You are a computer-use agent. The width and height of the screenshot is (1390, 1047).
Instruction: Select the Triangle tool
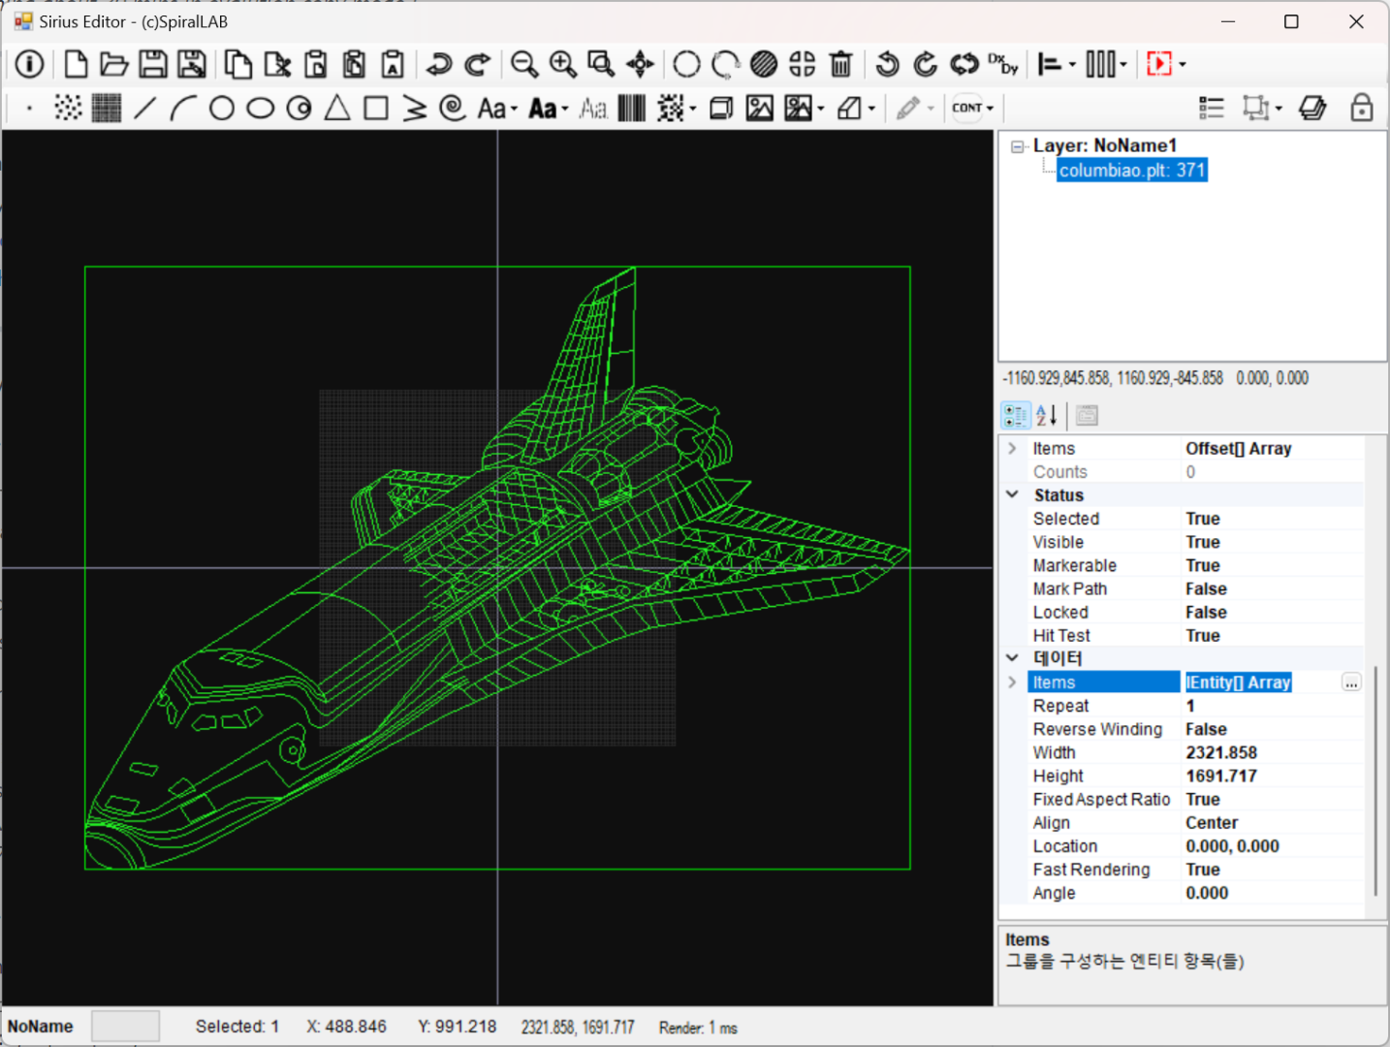[x=337, y=108]
